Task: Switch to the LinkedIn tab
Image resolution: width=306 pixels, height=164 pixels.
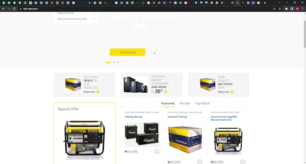Action: [x=180, y=3]
